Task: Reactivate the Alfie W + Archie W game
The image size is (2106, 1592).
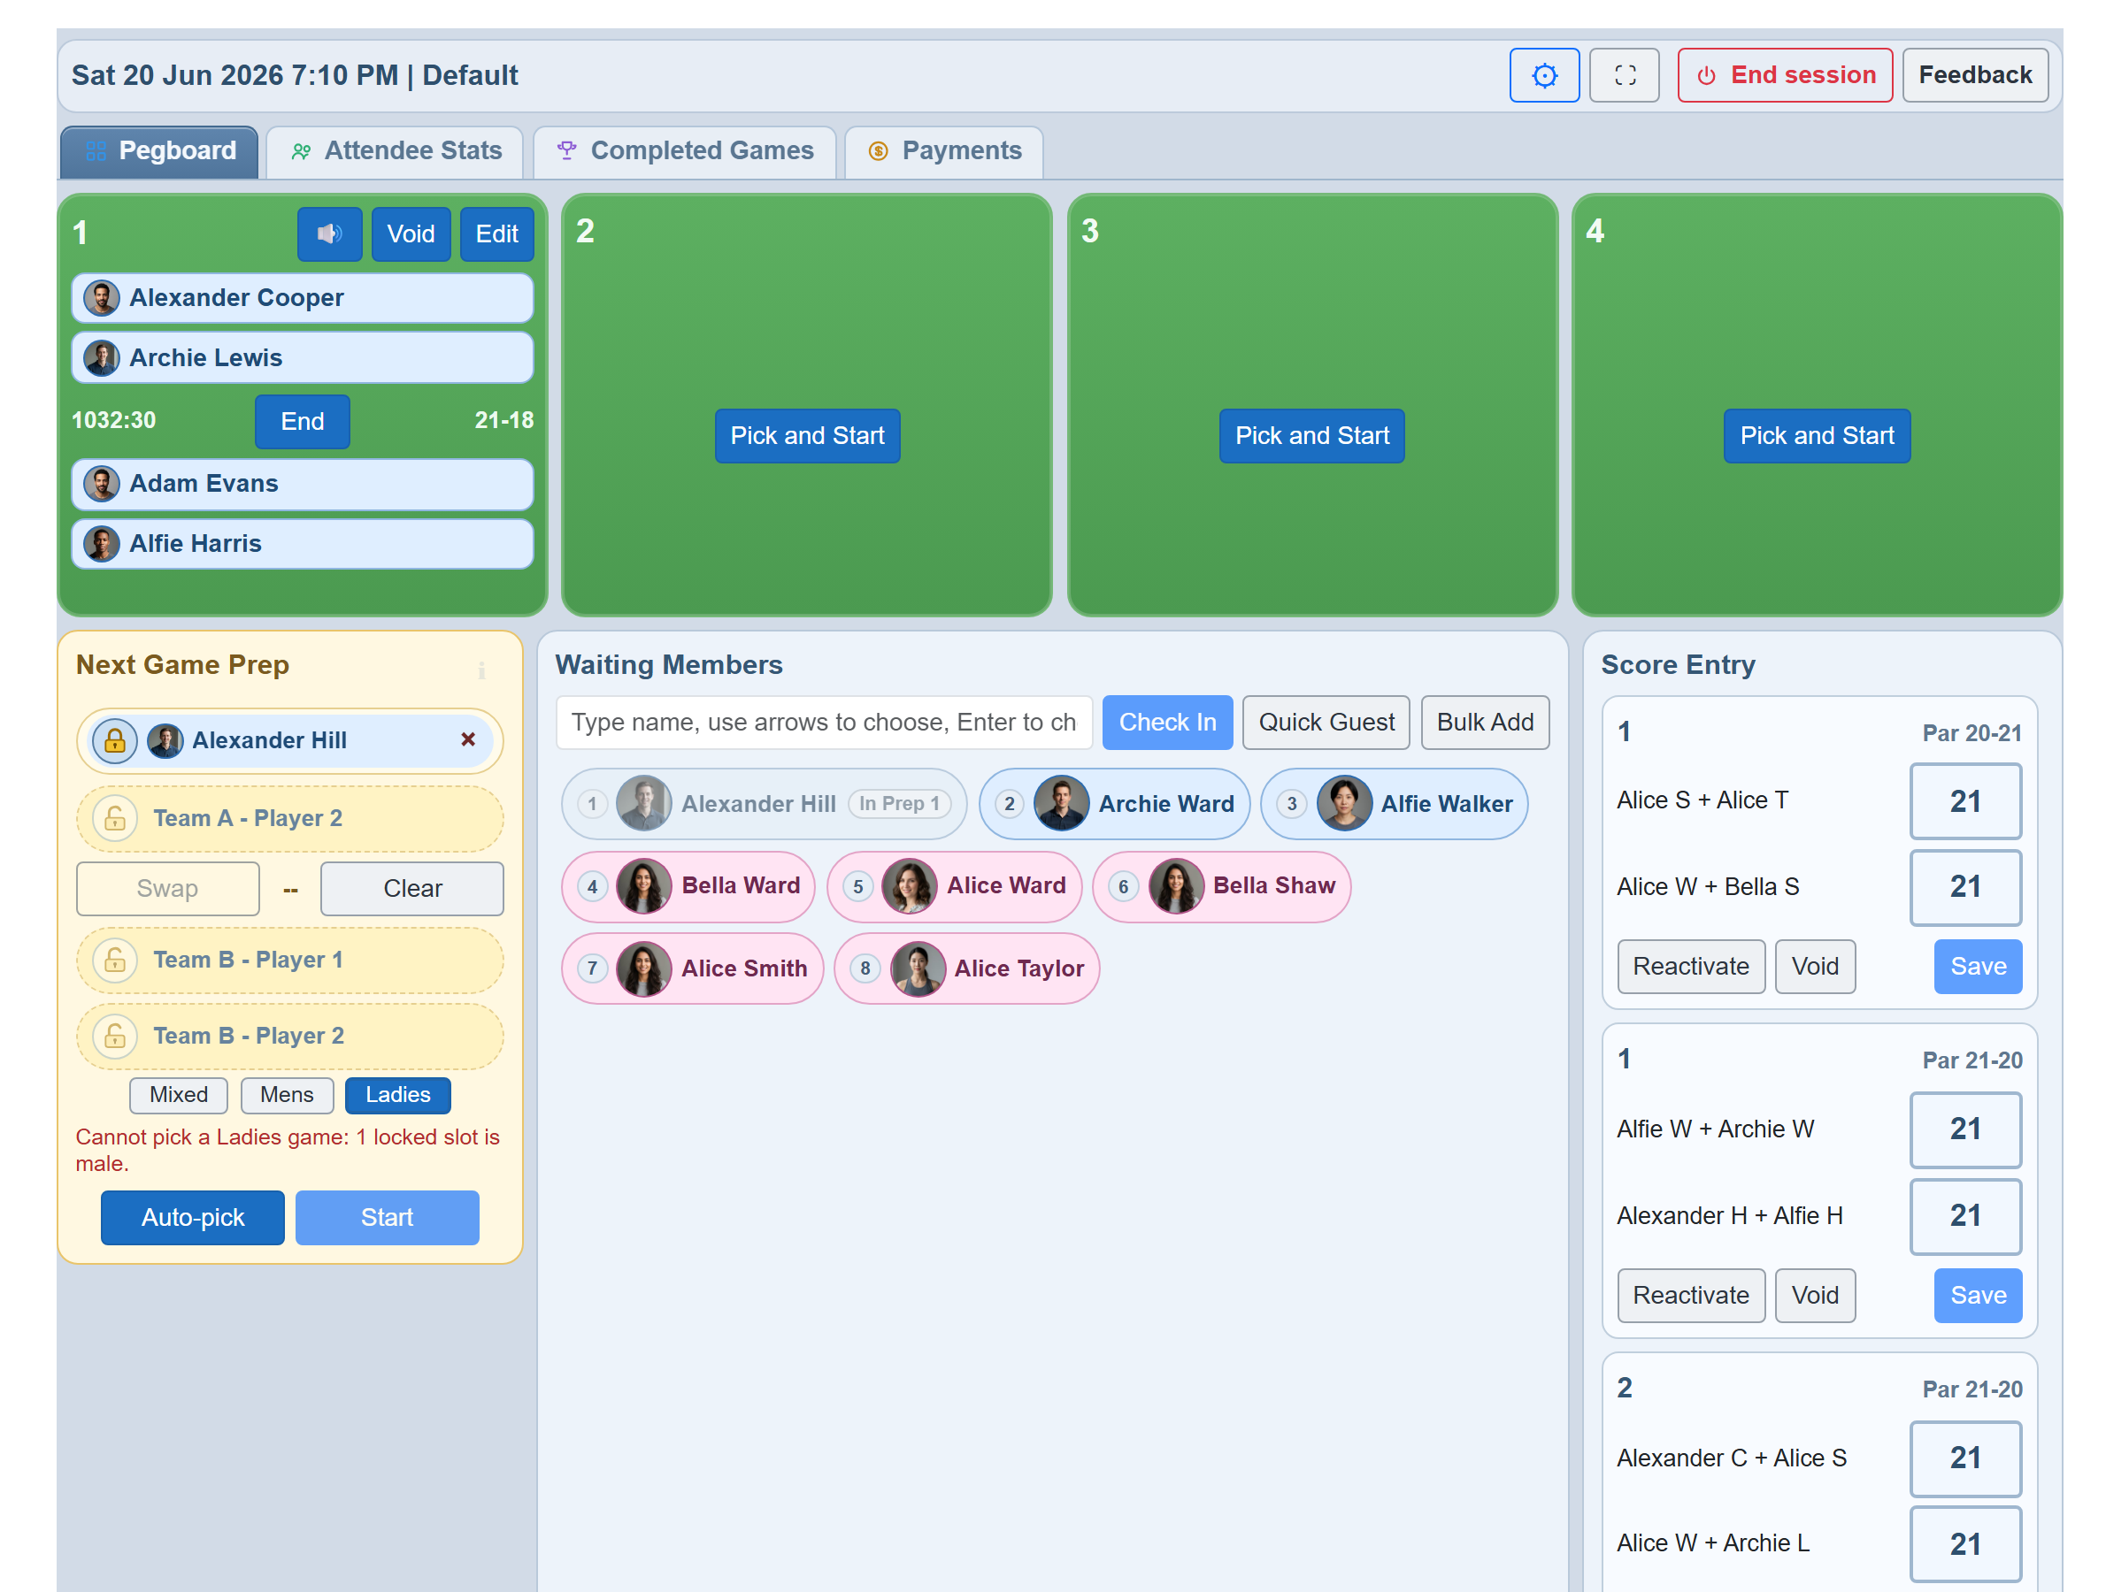Action: point(1691,1296)
